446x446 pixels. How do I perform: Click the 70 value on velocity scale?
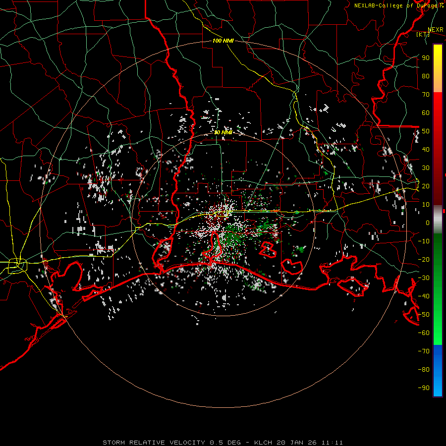click(x=426, y=95)
